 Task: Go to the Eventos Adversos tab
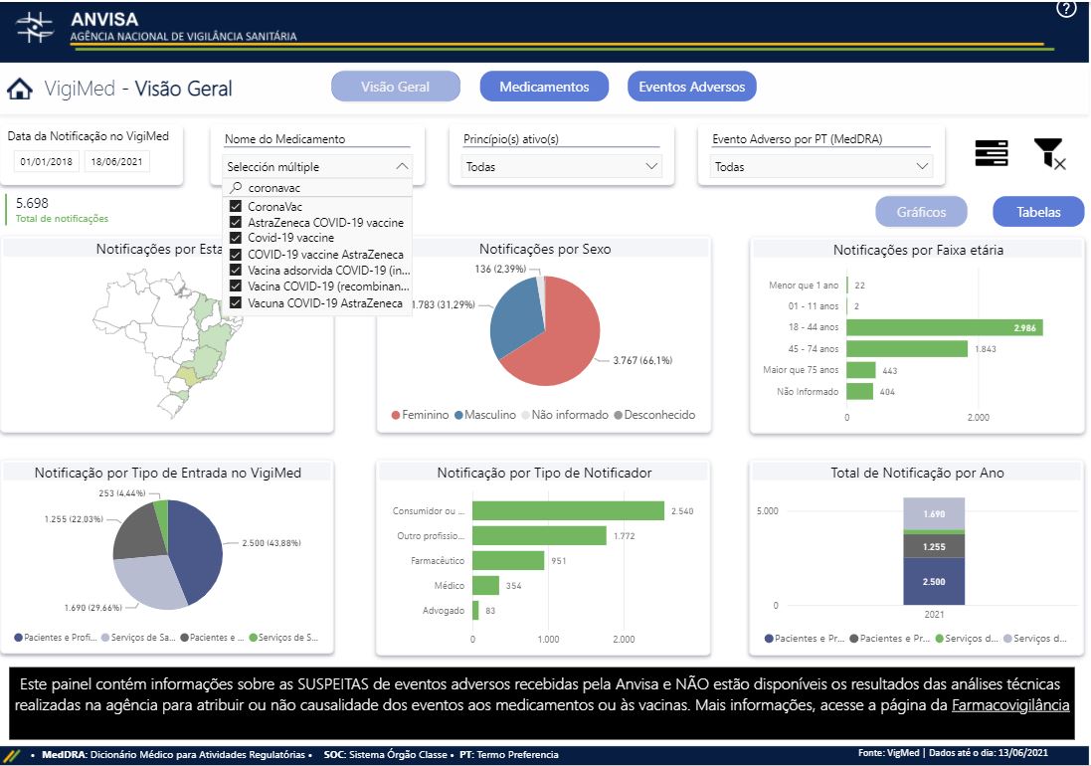tap(691, 87)
